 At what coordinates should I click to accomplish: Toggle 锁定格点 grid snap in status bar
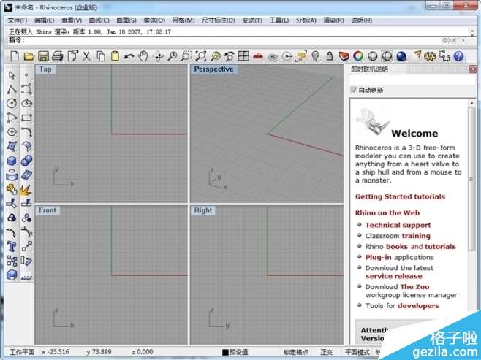(x=295, y=352)
